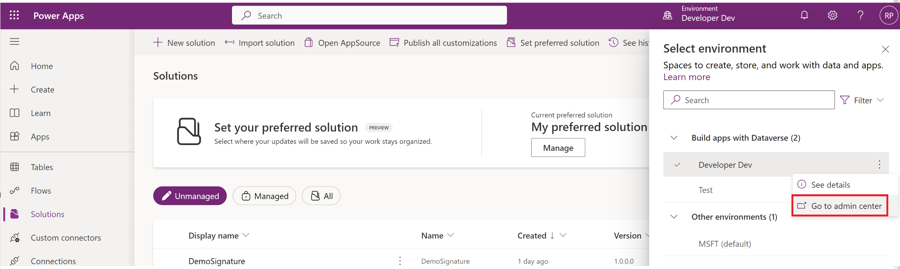Screen dimensions: 900x269
Task: Open more options for Developer Dev environment
Action: point(879,164)
